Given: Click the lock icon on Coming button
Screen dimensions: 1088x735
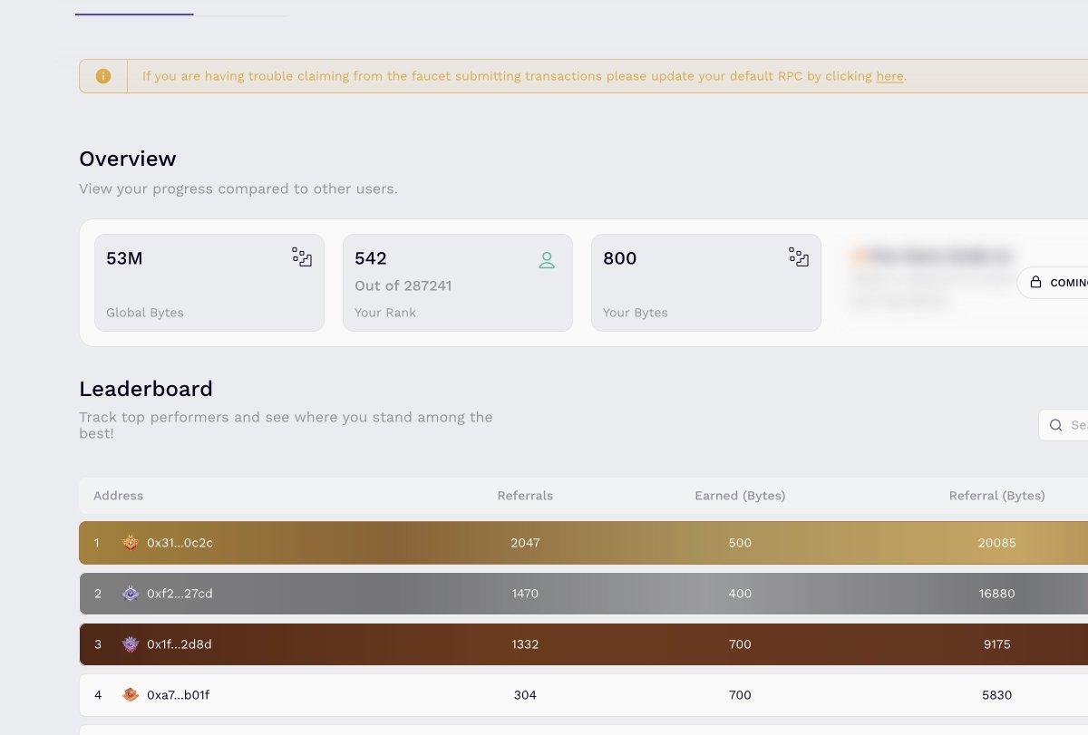Looking at the screenshot, I should pos(1035,282).
